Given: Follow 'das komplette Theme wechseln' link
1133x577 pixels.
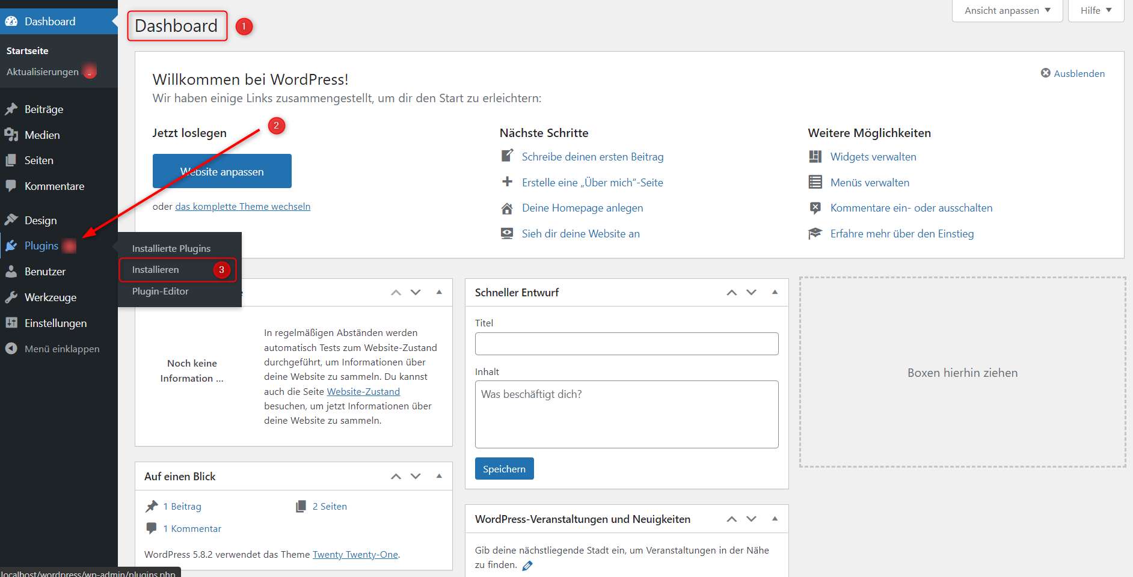Looking at the screenshot, I should point(243,206).
